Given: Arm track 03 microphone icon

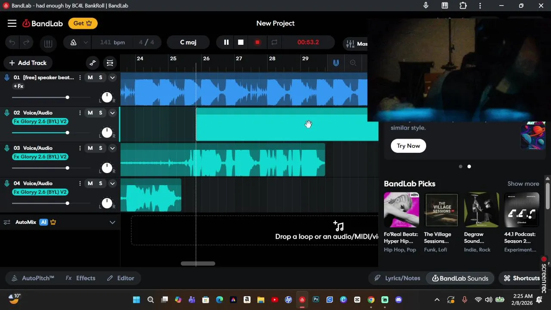Looking at the screenshot, I should point(7,148).
